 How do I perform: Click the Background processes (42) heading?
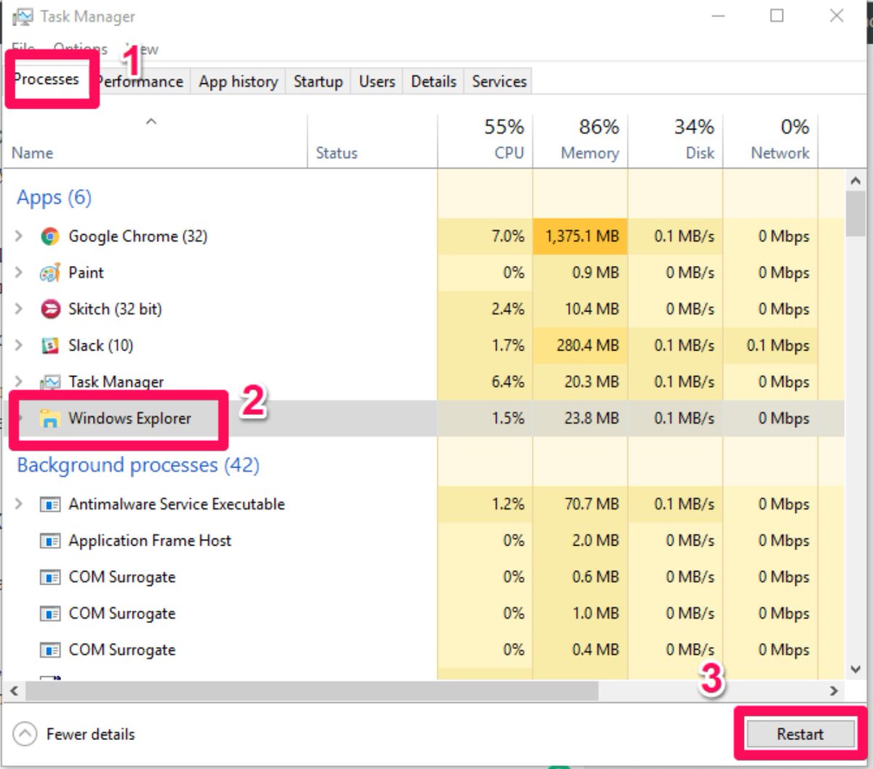138,465
